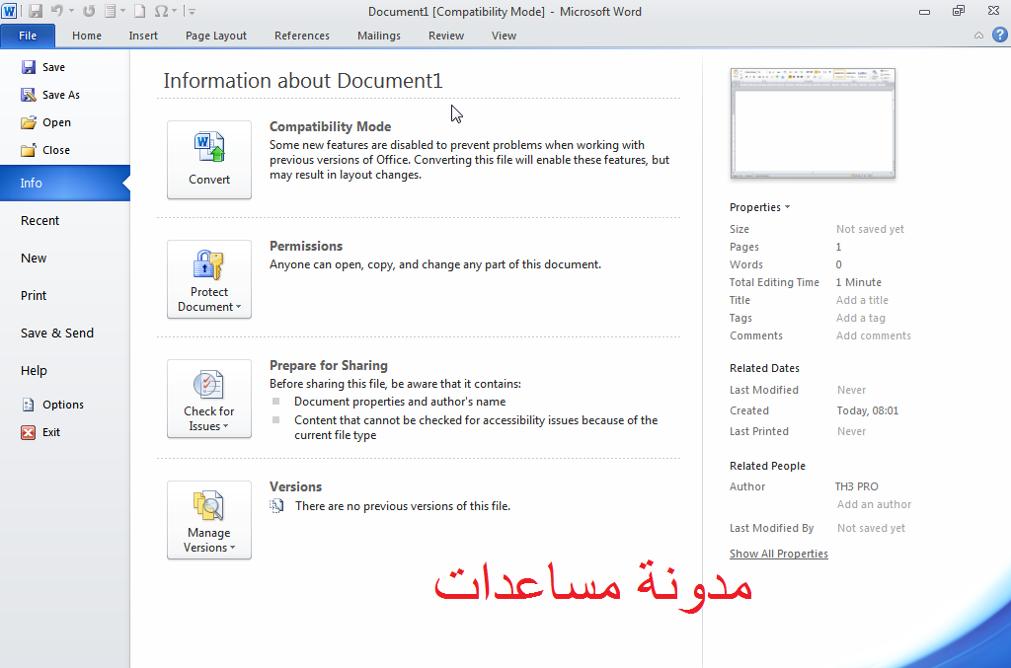
Task: Open the Manage Versions dropdown button
Action: tap(209, 520)
